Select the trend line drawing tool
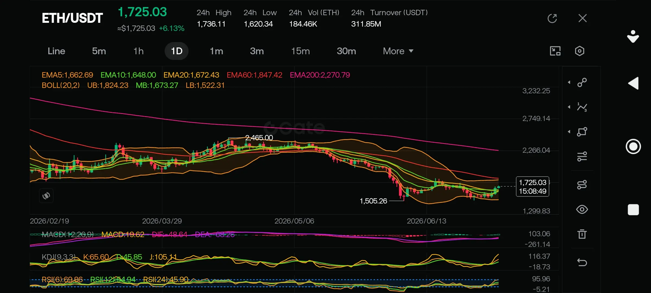The height and width of the screenshot is (293, 651). tap(582, 82)
